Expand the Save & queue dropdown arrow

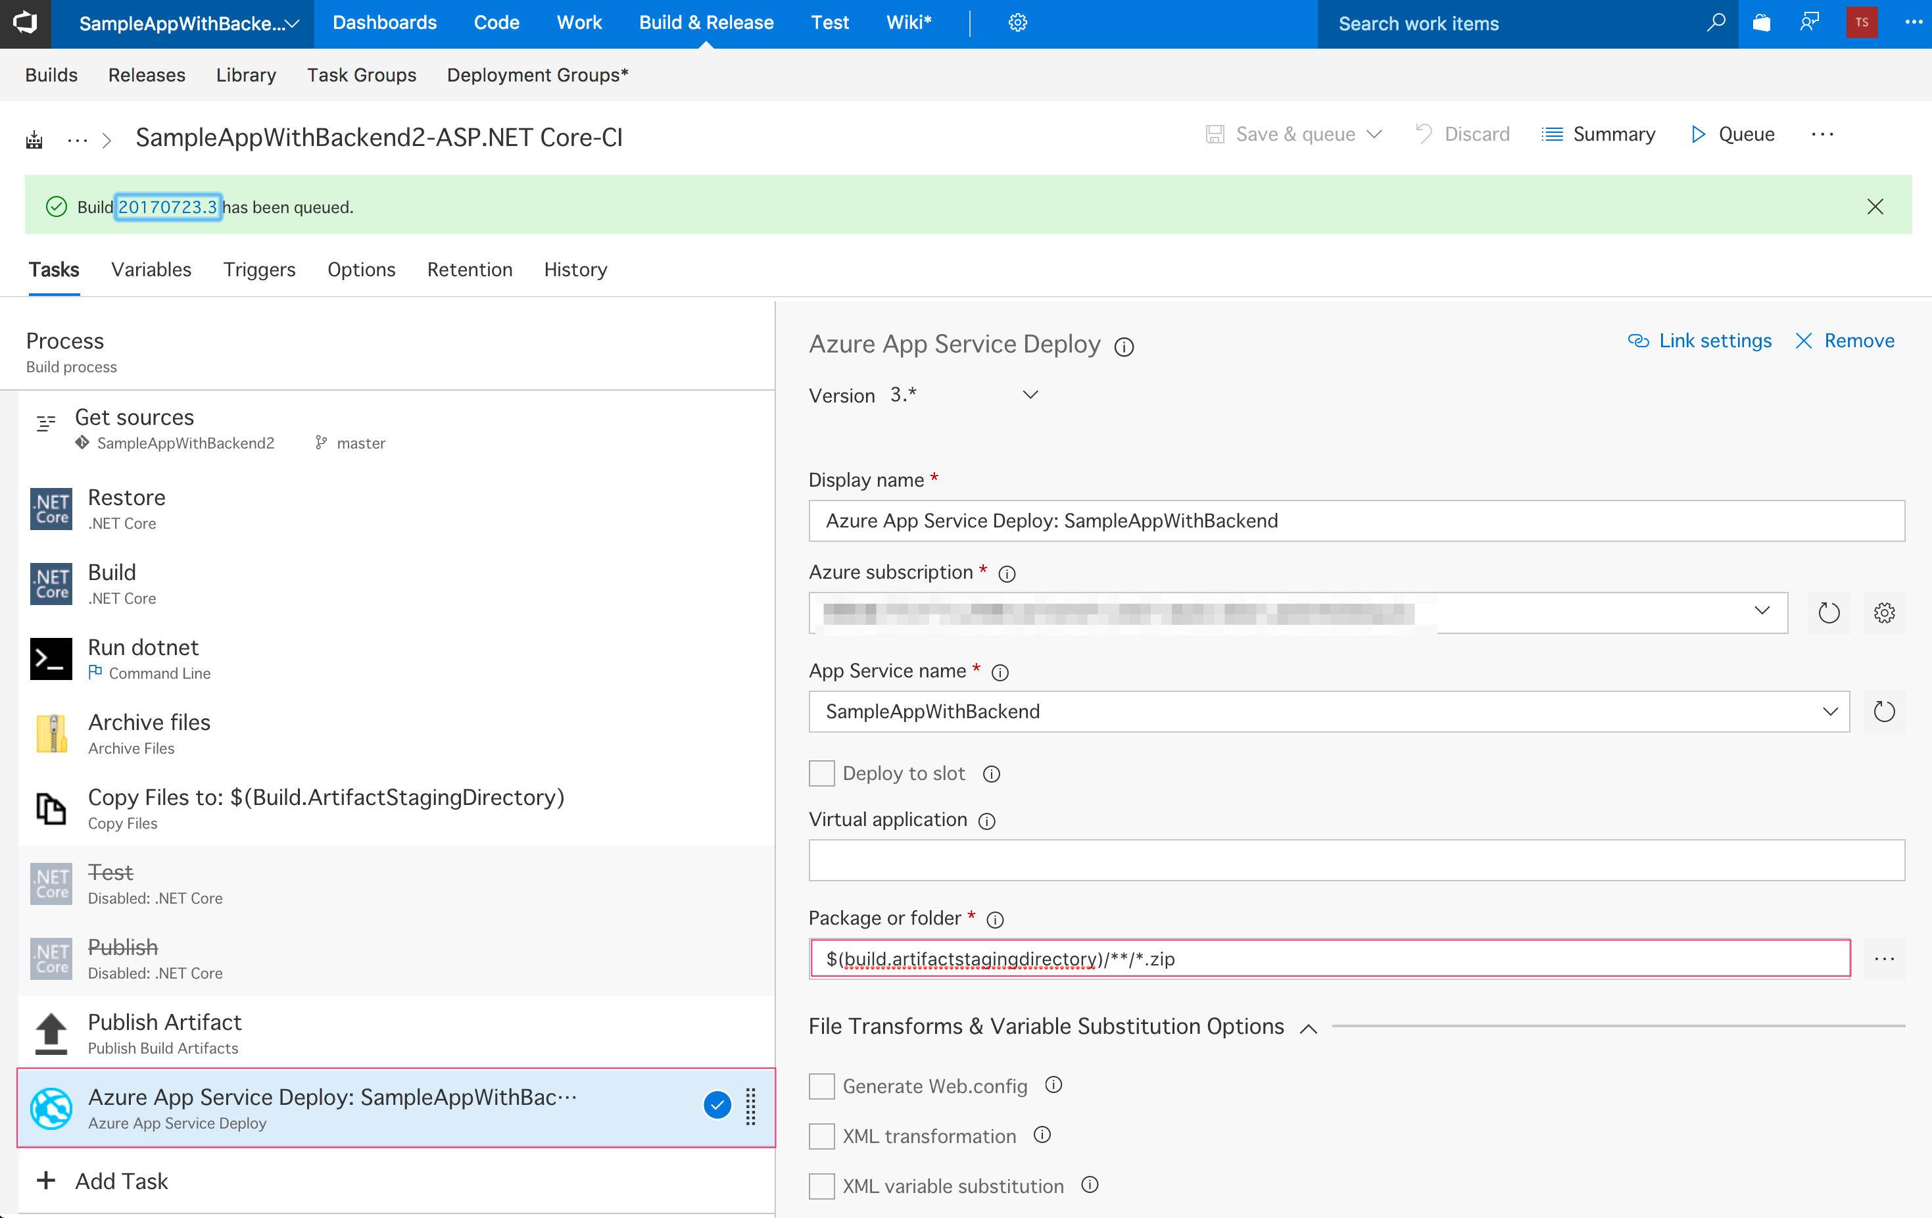[x=1374, y=135]
